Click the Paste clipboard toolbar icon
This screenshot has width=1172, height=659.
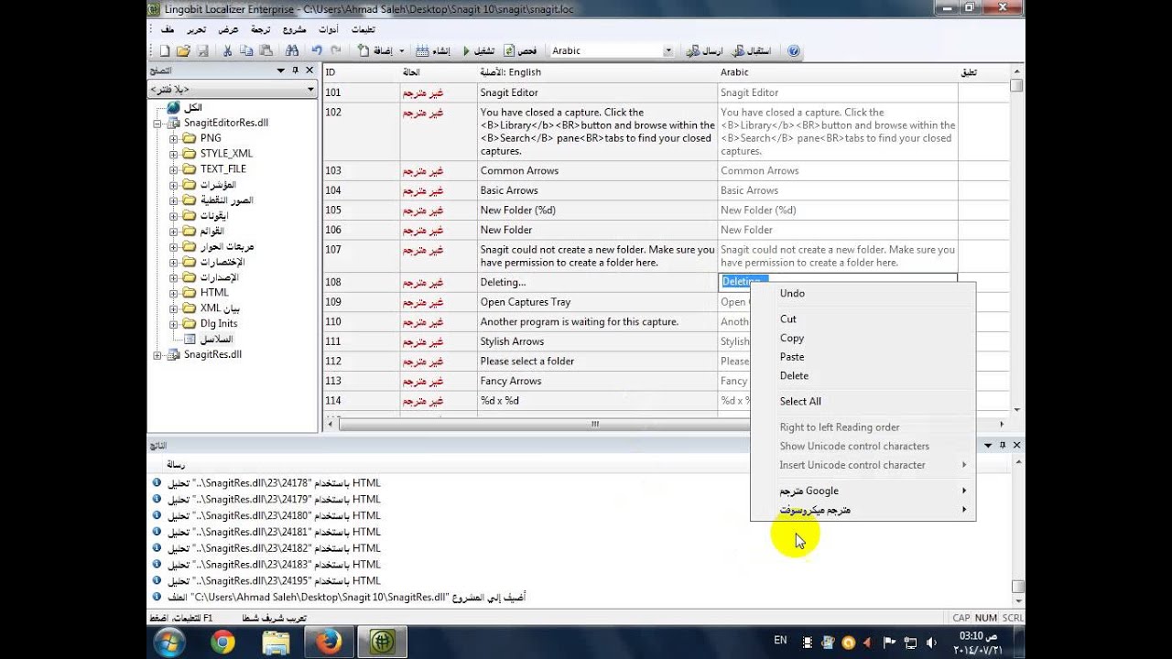(x=266, y=51)
